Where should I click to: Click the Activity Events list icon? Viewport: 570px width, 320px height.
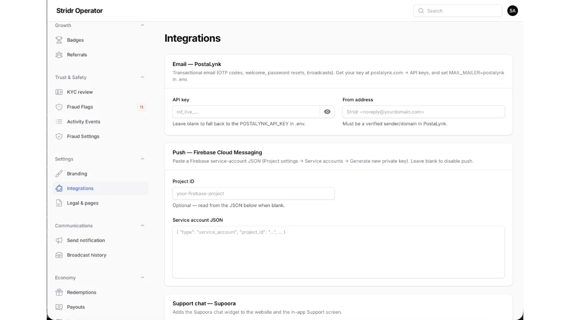point(59,122)
